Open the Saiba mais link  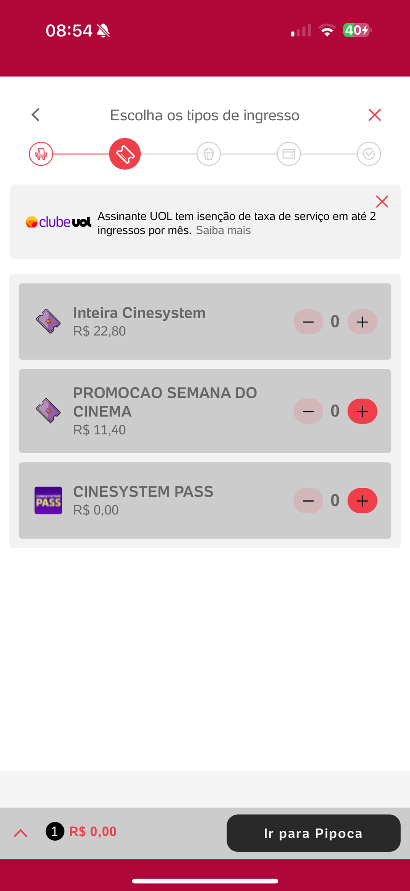(x=223, y=230)
